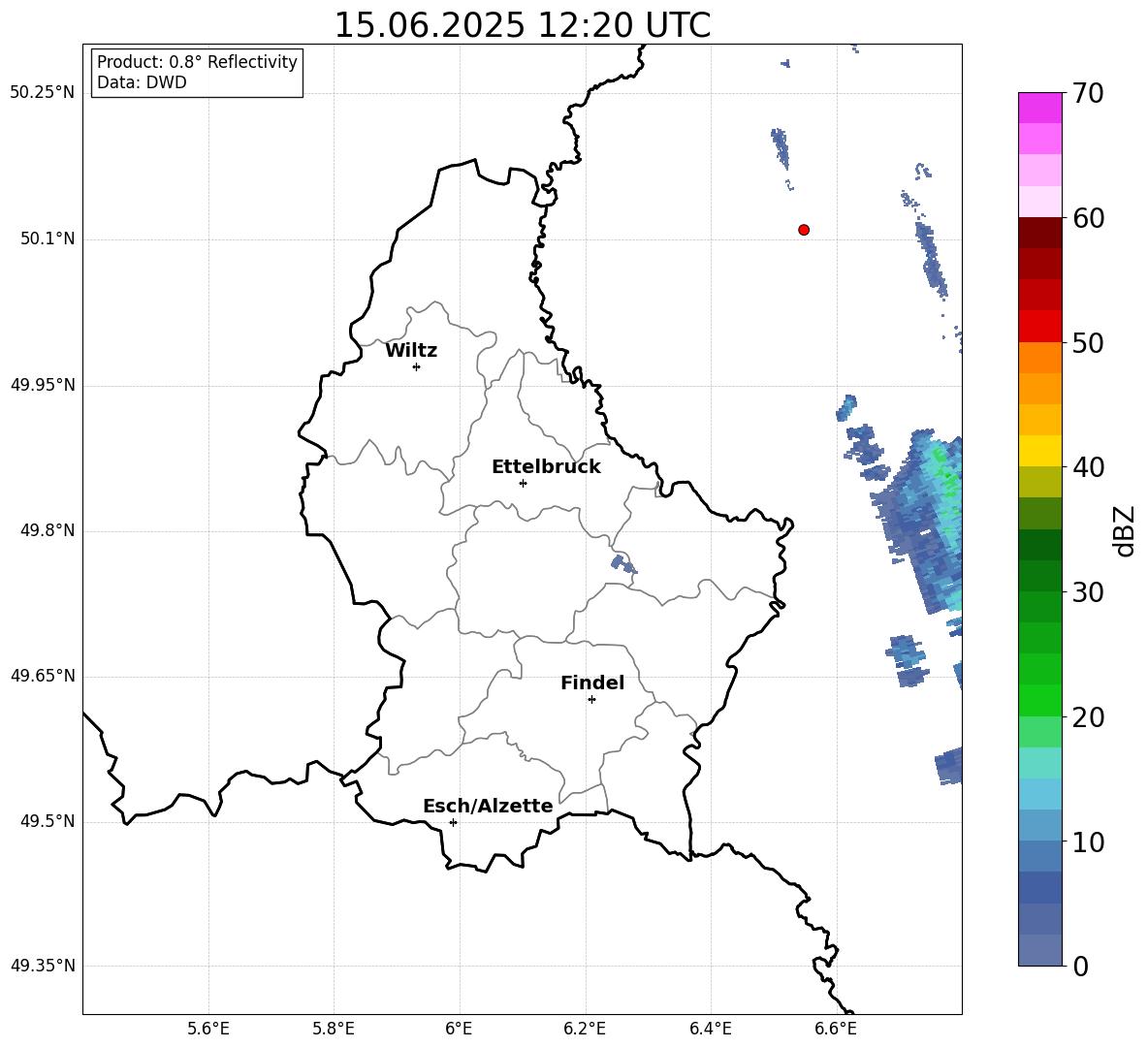Click the 49.95°N latitude label
This screenshot has height=1048, width=1148.
click(42, 385)
